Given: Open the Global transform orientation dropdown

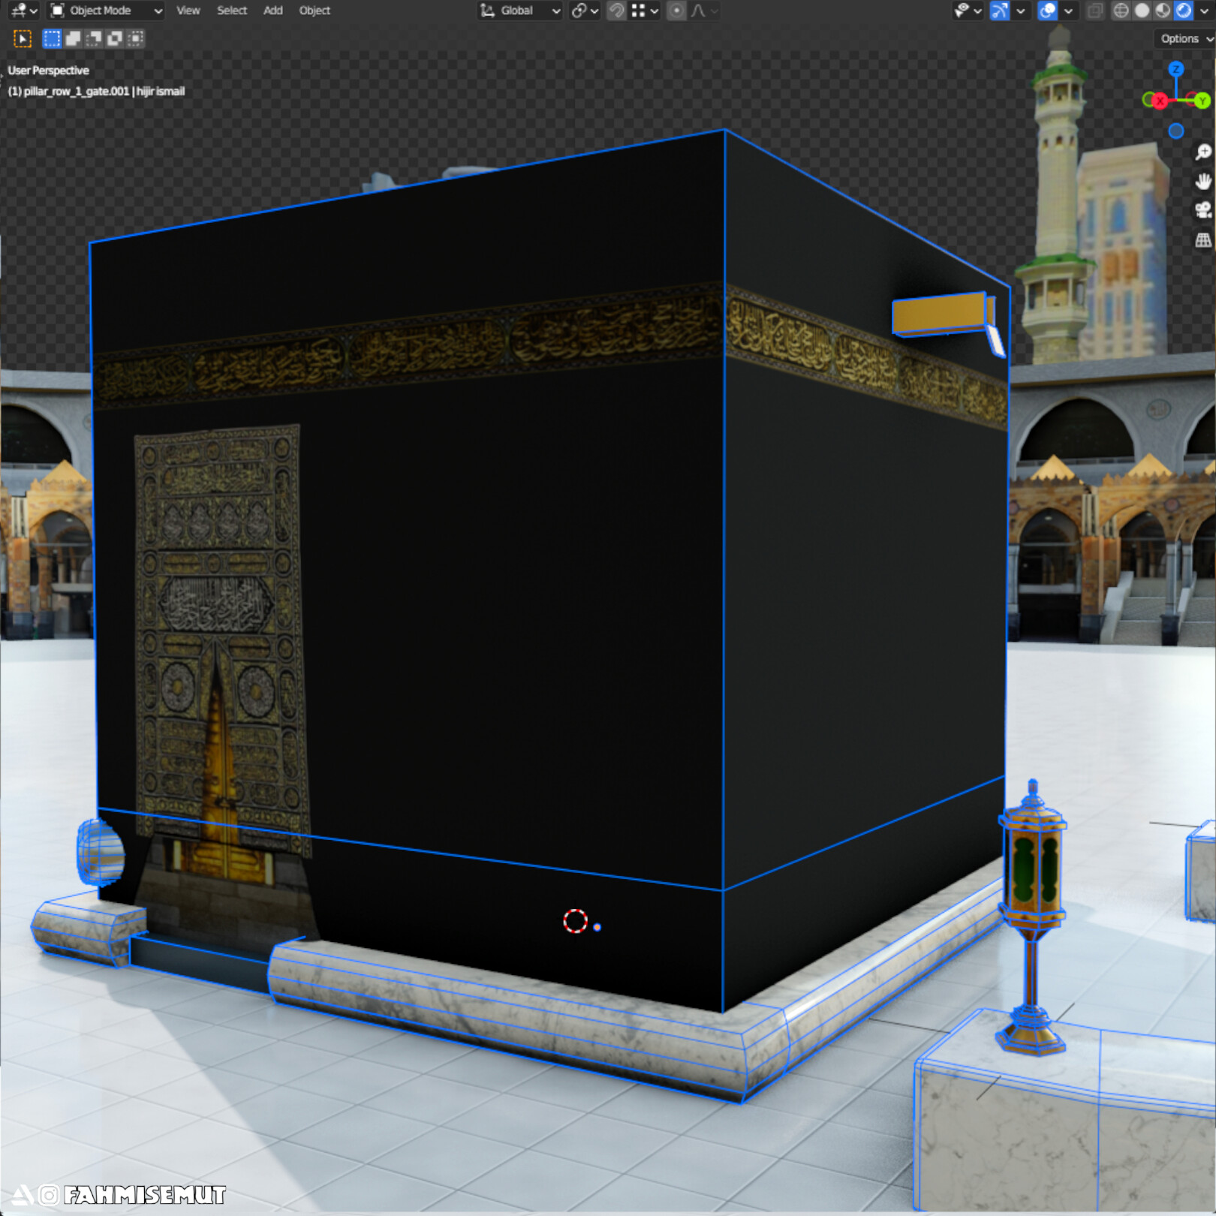Looking at the screenshot, I should (518, 11).
